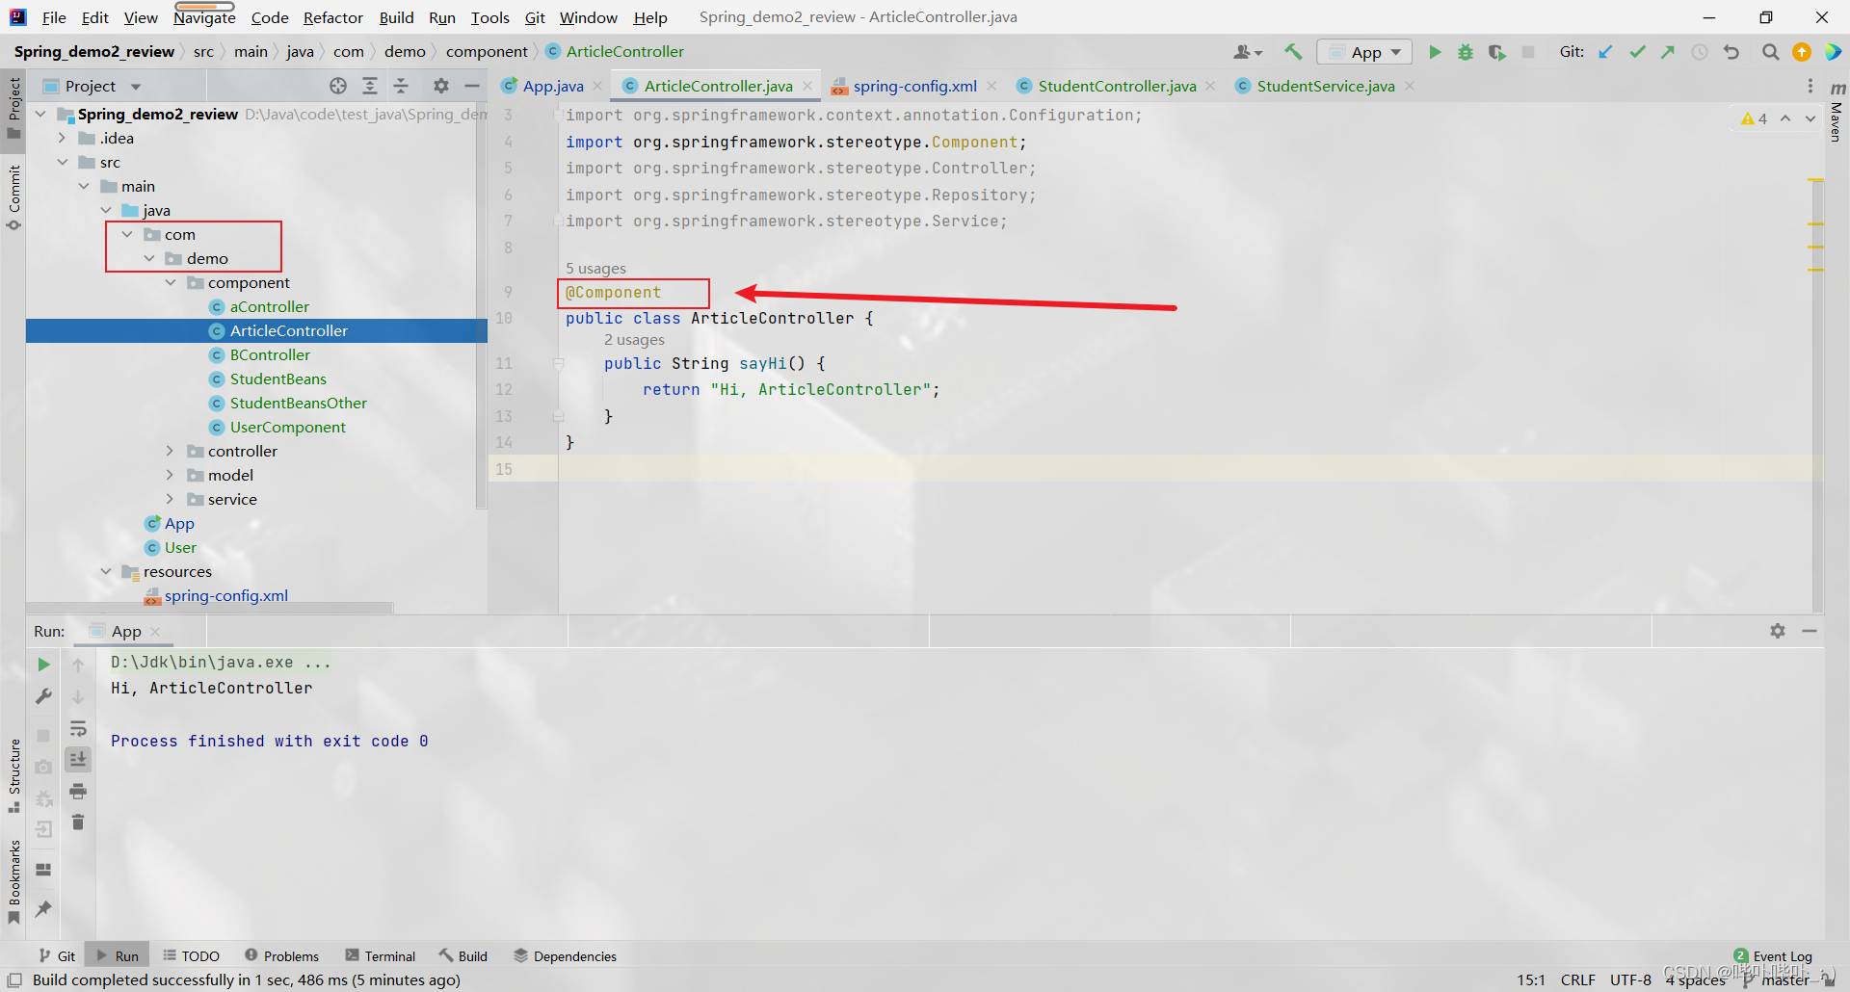Expand the .idea folder

tap(63, 138)
